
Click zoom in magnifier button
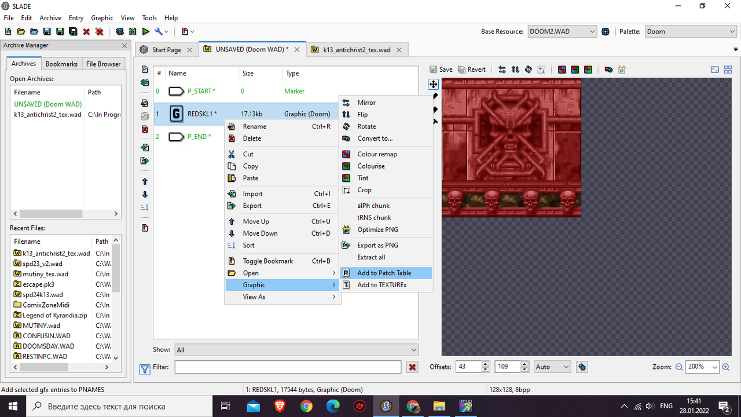tap(726, 367)
